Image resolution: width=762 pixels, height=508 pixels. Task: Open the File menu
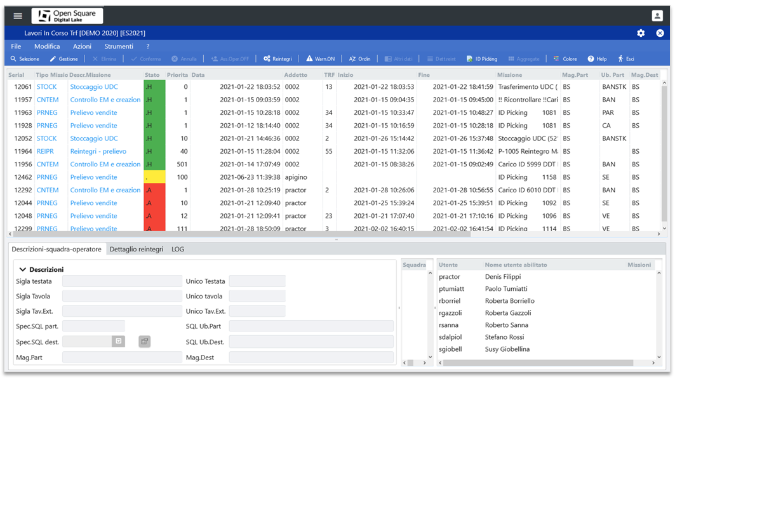coord(16,46)
